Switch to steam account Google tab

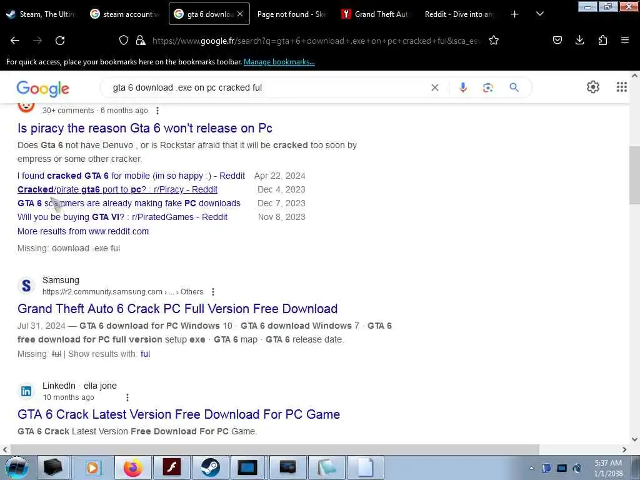[x=124, y=14]
